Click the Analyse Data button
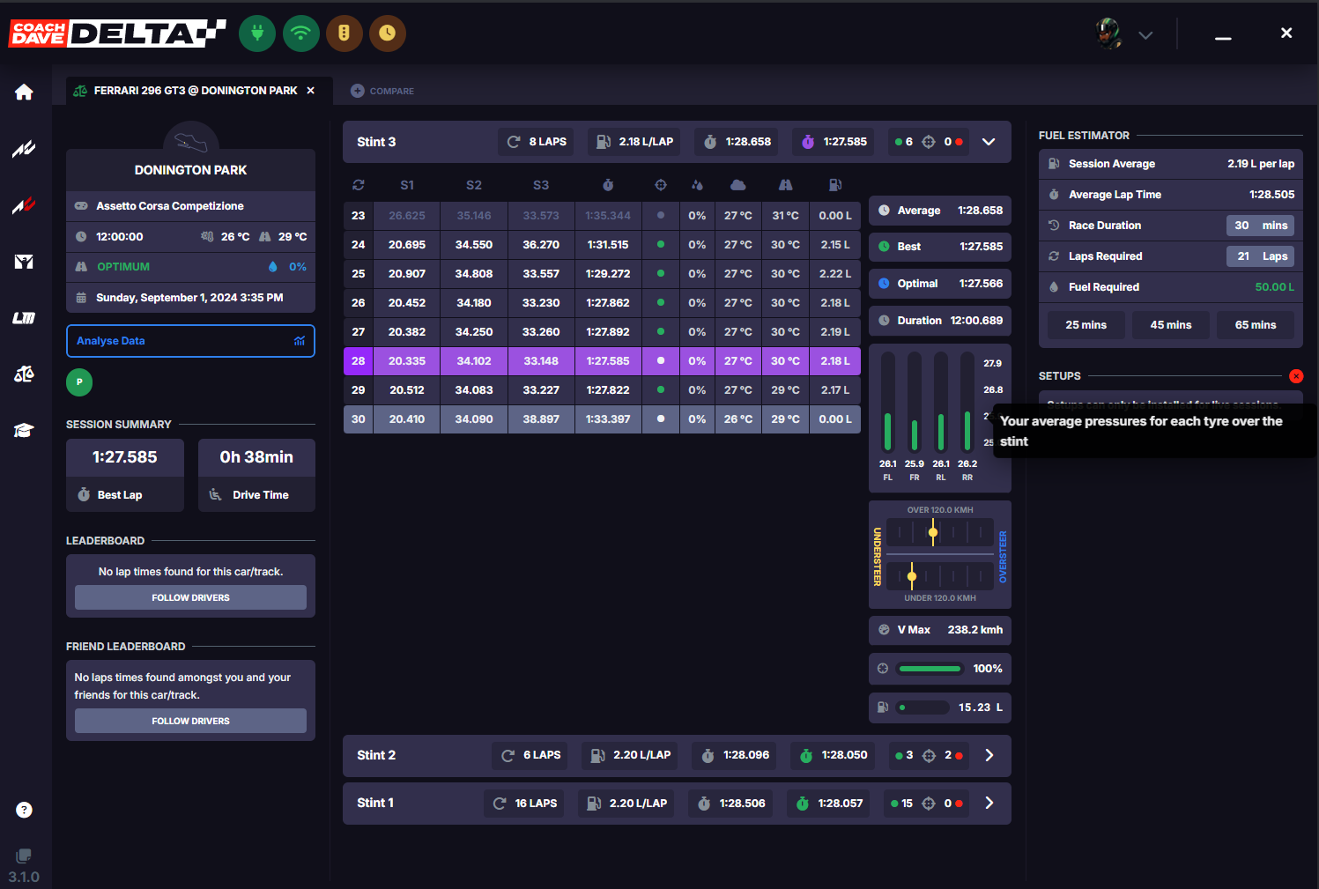The image size is (1319, 889). (190, 341)
